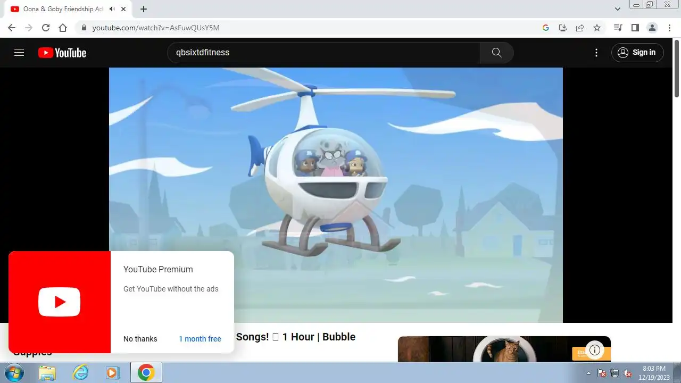Open Chrome profile avatar

click(652, 28)
